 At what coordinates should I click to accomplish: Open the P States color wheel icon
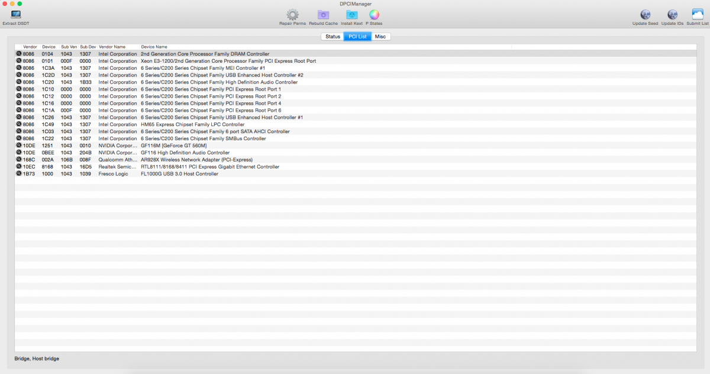pyautogui.click(x=374, y=15)
